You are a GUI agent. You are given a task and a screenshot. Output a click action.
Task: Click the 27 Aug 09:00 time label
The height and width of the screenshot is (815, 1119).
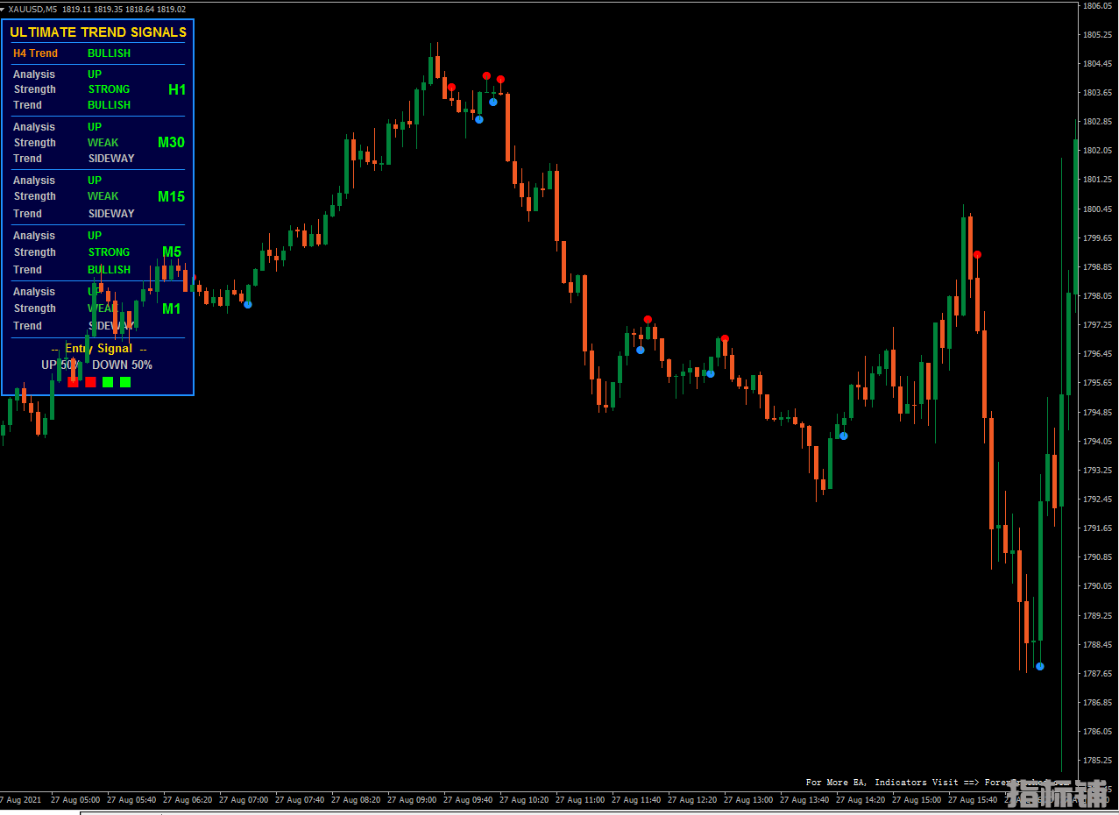[x=412, y=800]
